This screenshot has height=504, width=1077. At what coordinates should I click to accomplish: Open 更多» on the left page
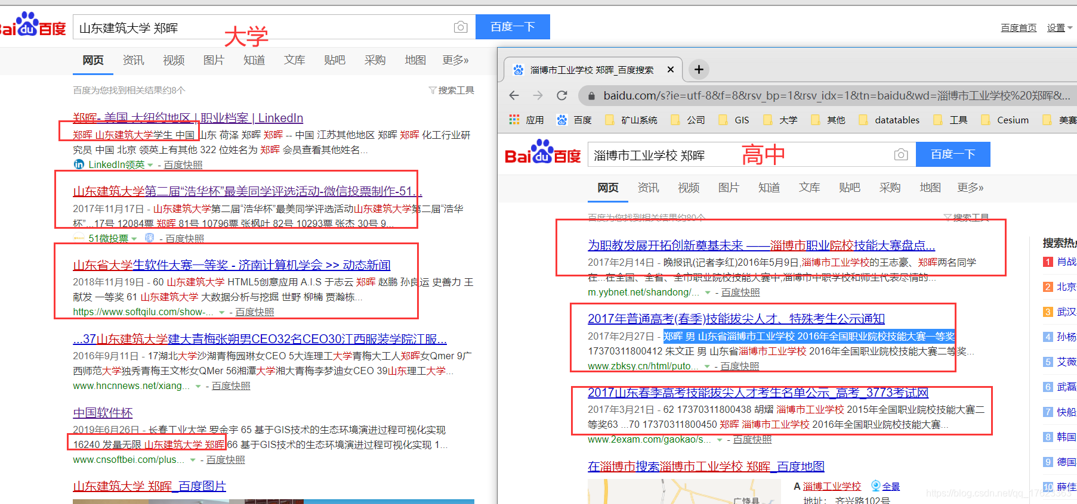click(x=455, y=60)
